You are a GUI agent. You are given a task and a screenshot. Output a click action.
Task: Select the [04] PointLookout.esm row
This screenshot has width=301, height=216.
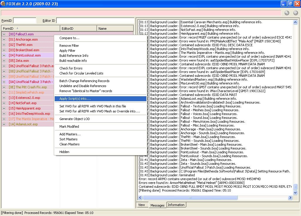click(x=28, y=55)
